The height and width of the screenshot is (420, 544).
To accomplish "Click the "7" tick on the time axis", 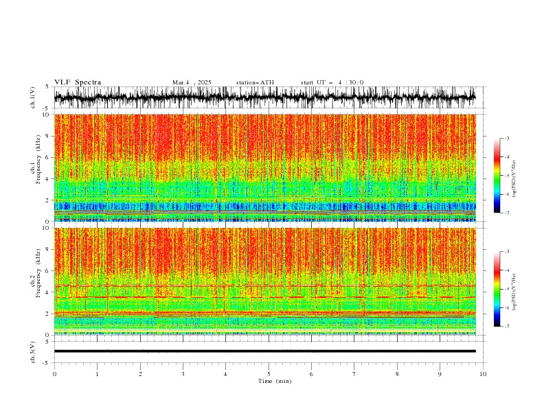I will (354, 374).
